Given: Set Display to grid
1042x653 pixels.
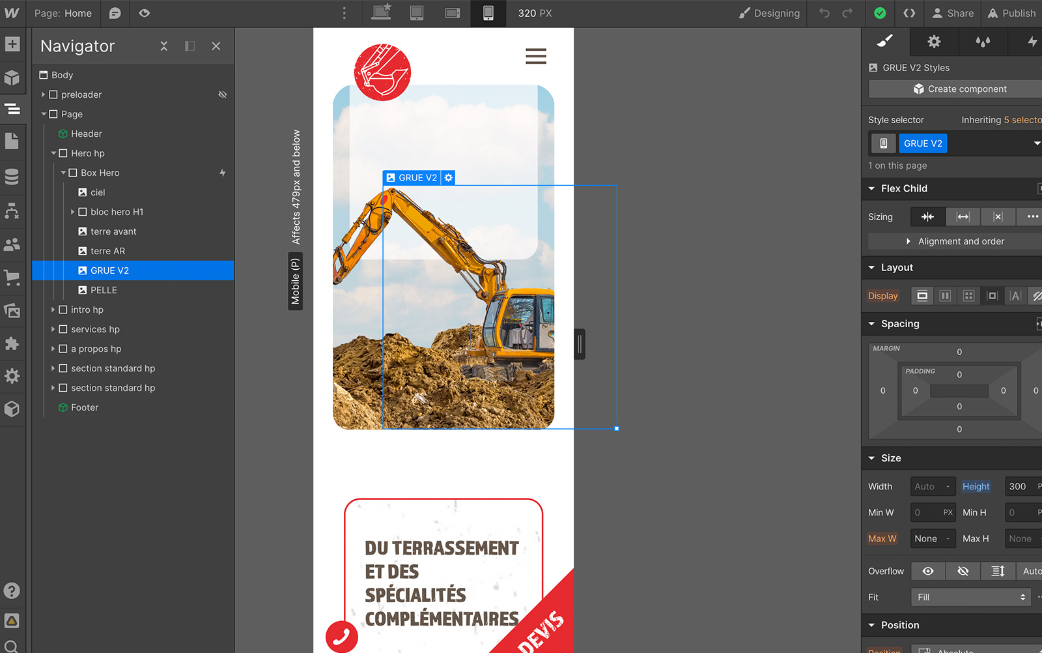Looking at the screenshot, I should (x=969, y=296).
